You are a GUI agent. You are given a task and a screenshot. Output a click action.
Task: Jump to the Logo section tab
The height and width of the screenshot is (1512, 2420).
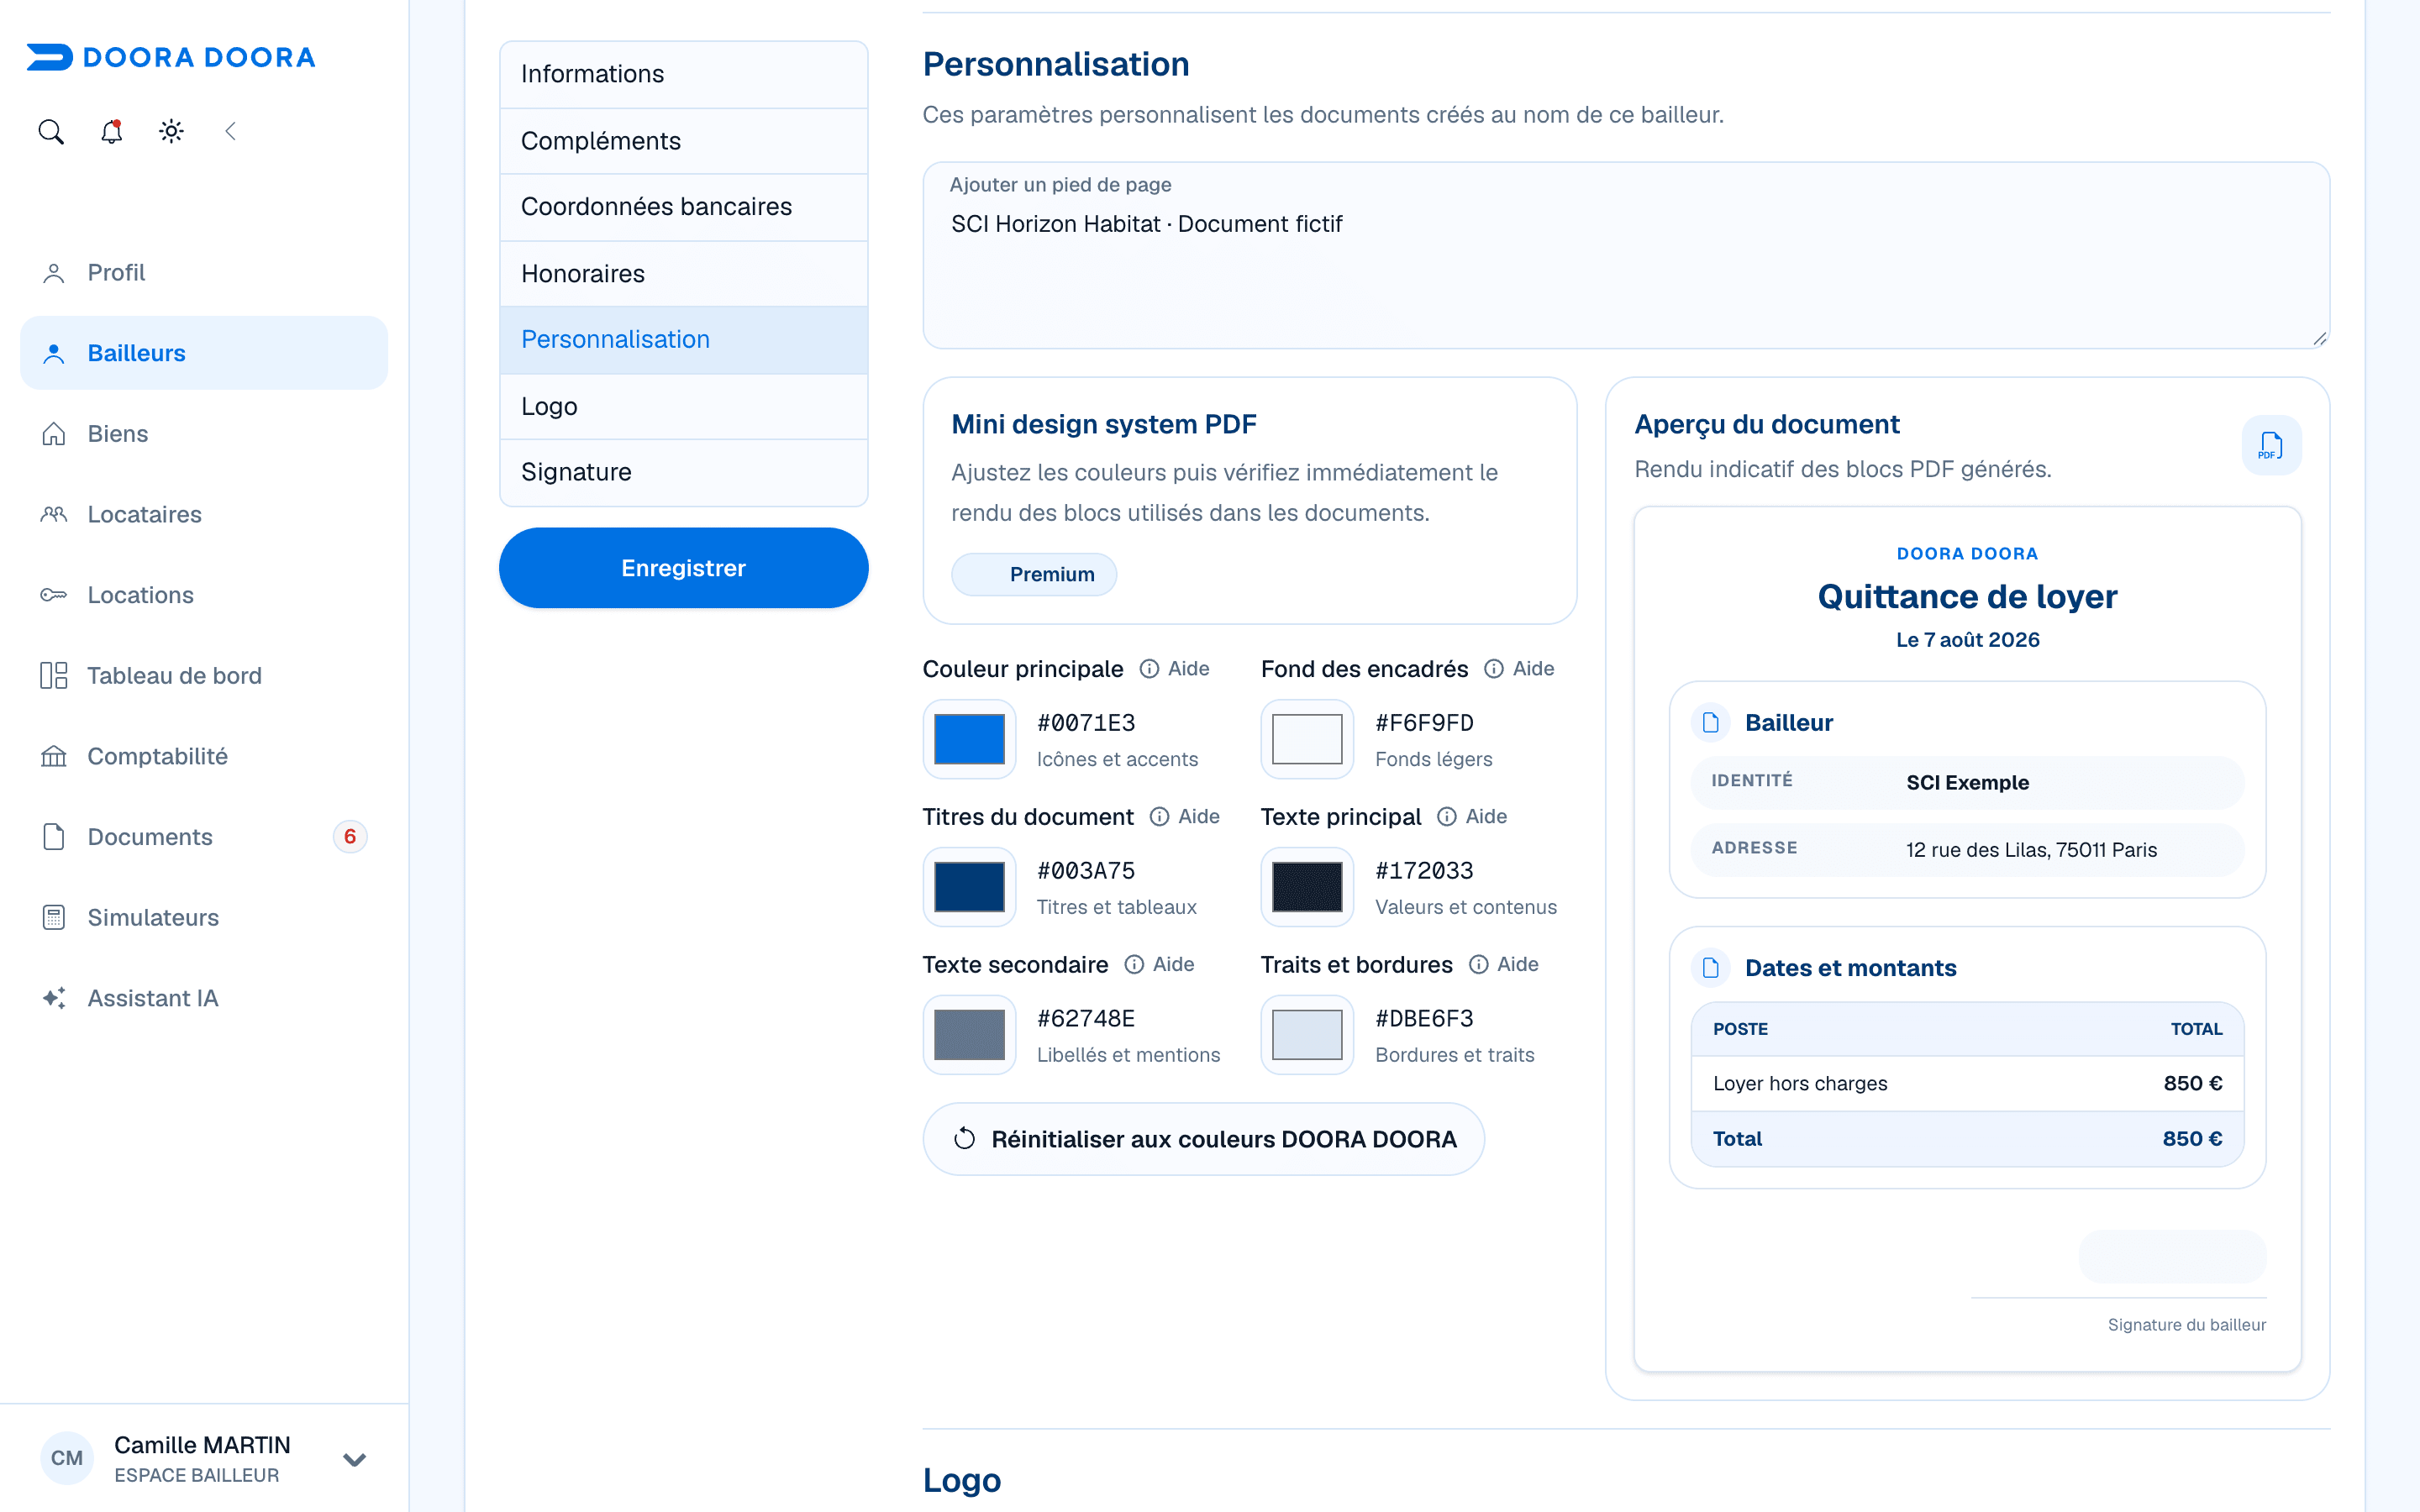coord(684,406)
